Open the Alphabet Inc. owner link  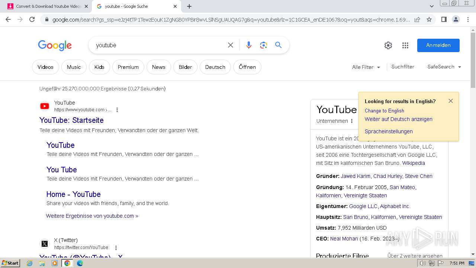click(x=395, y=206)
